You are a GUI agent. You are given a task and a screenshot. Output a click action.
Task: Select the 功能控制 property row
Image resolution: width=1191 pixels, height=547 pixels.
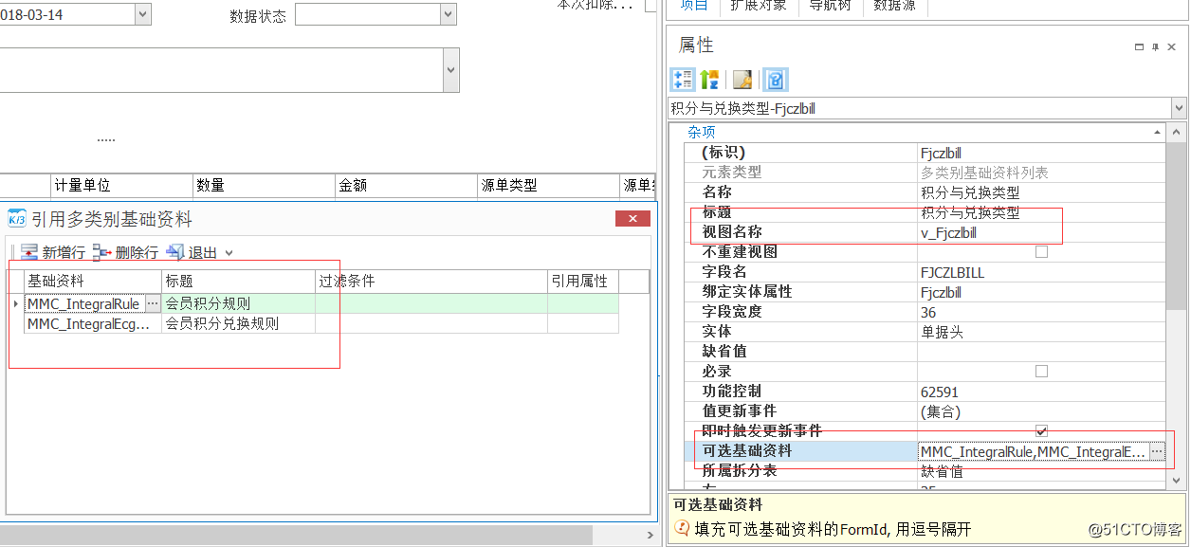pos(925,392)
